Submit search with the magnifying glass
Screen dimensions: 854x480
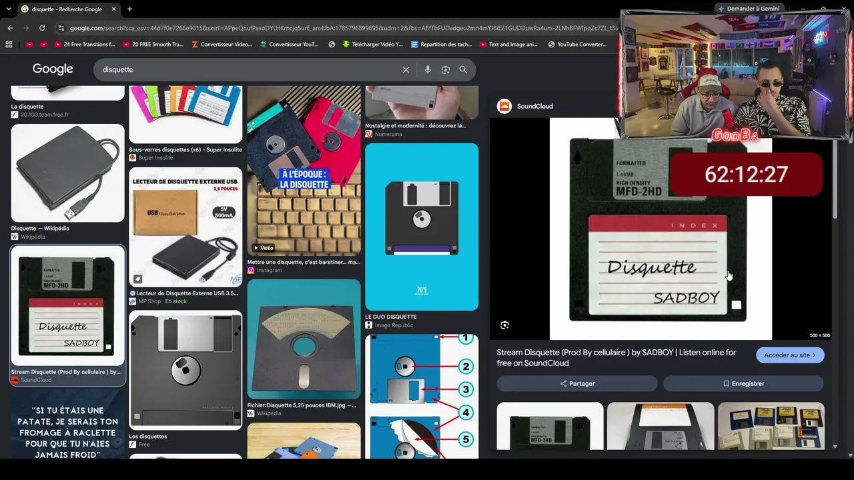click(463, 69)
